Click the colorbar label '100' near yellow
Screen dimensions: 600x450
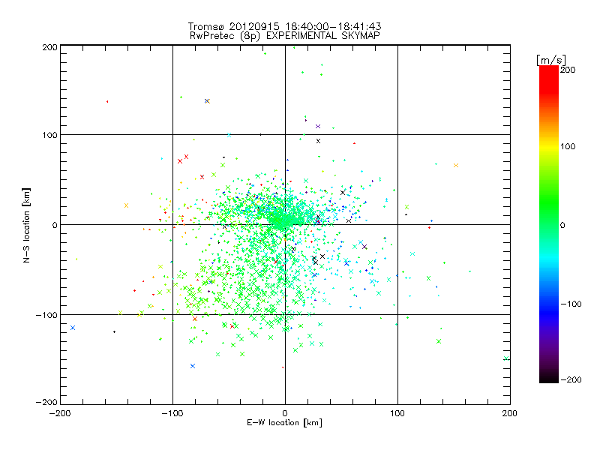568,146
